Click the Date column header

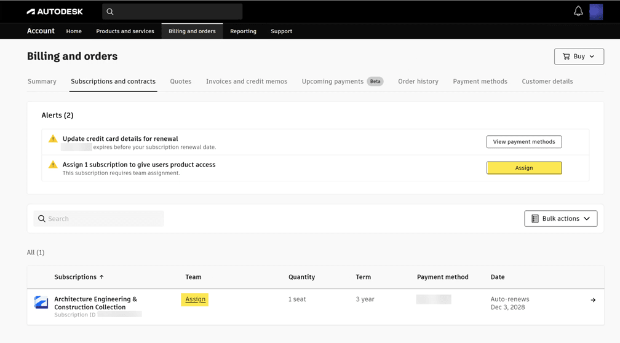(x=498, y=277)
